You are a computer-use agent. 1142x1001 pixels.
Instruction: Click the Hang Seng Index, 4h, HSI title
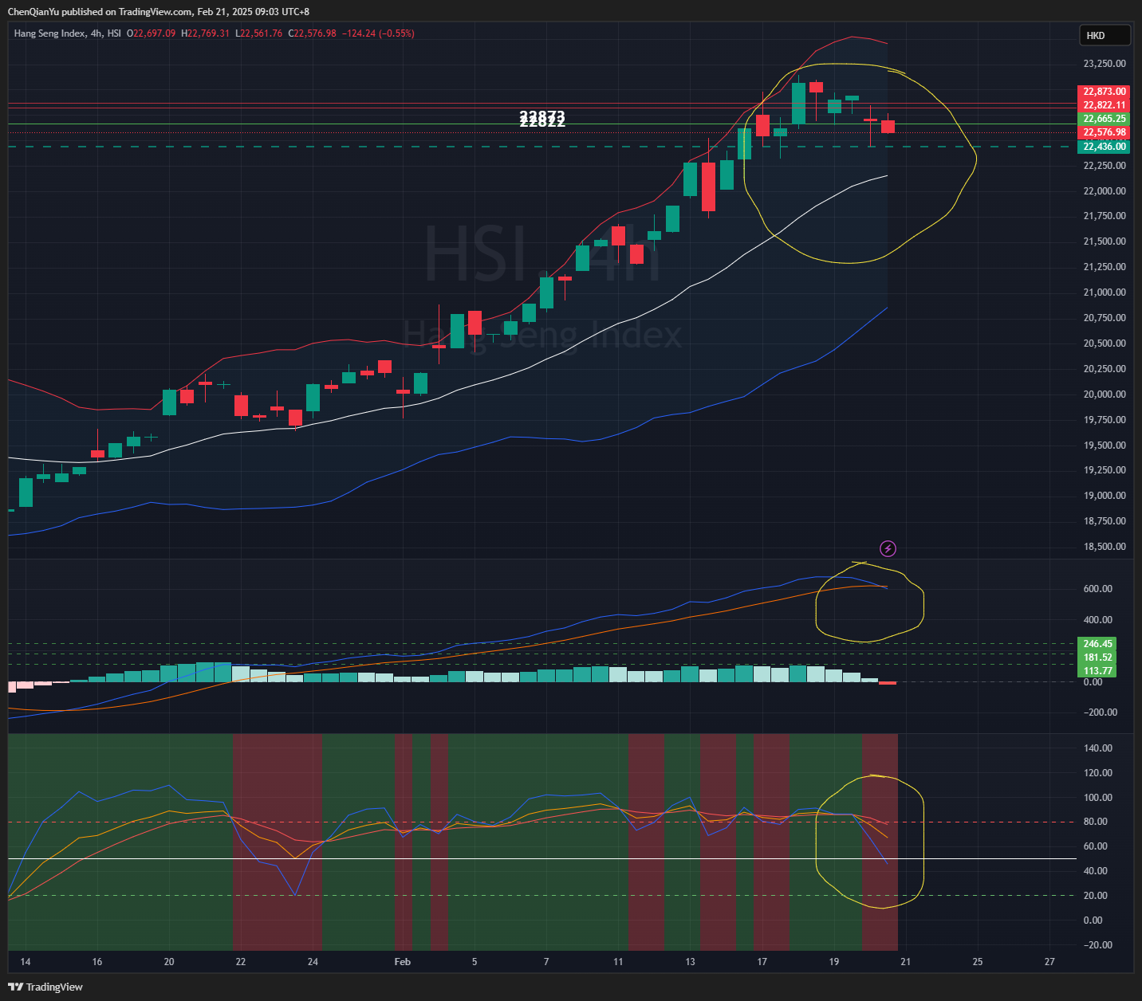(68, 33)
